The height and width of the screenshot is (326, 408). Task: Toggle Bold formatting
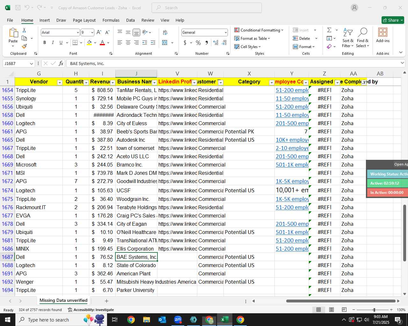[45, 43]
